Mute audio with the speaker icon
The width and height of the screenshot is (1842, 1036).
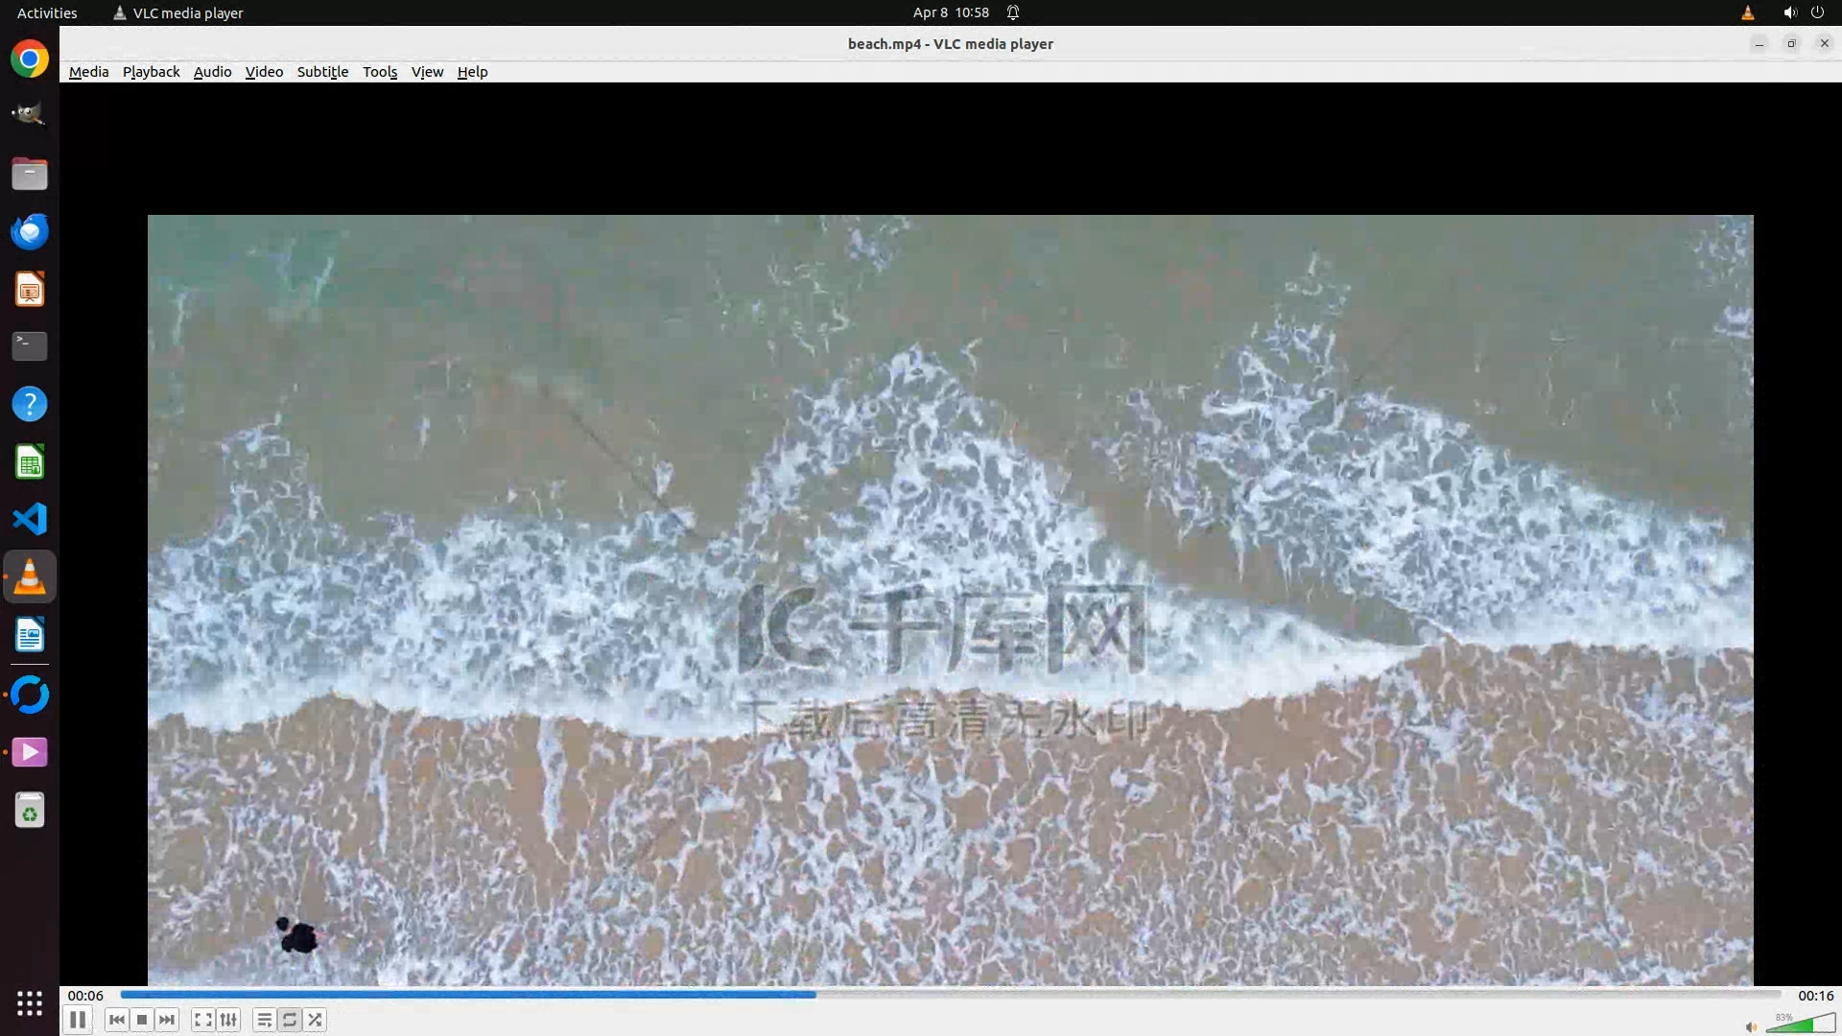pos(1751,1027)
